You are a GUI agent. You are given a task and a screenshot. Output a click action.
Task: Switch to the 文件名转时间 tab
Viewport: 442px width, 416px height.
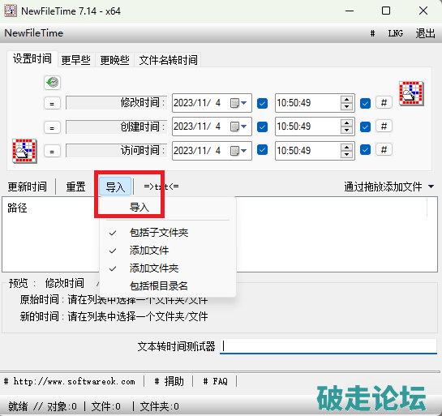click(168, 60)
